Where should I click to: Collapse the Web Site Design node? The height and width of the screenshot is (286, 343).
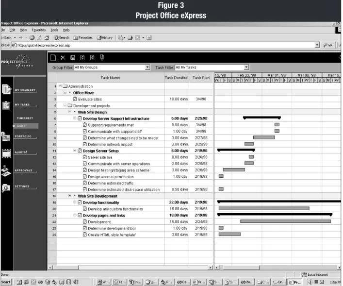(70, 112)
